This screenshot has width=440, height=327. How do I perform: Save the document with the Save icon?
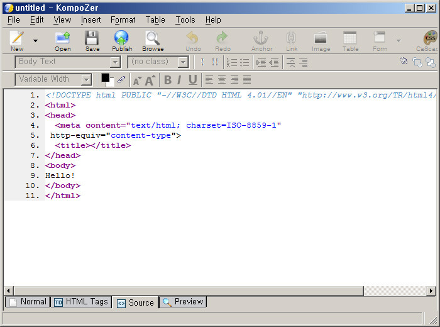(92, 38)
